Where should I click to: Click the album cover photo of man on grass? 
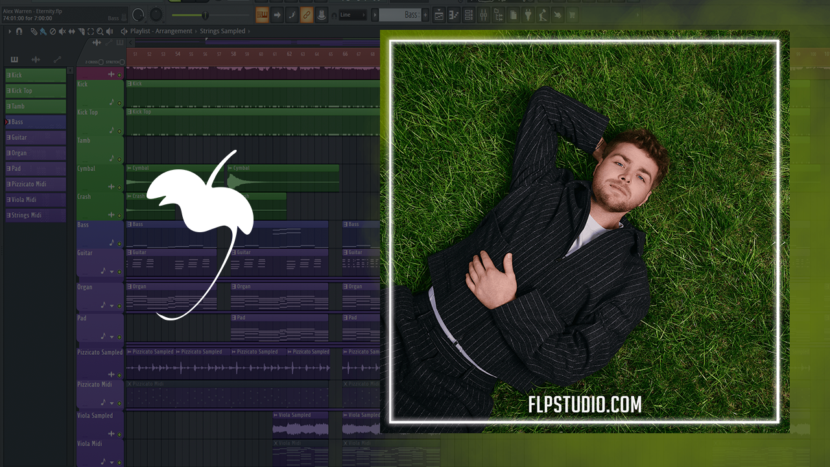pyautogui.click(x=584, y=232)
